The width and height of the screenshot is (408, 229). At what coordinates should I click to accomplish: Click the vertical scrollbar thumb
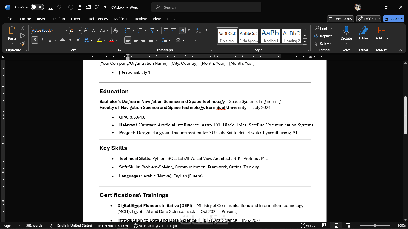(x=405, y=115)
